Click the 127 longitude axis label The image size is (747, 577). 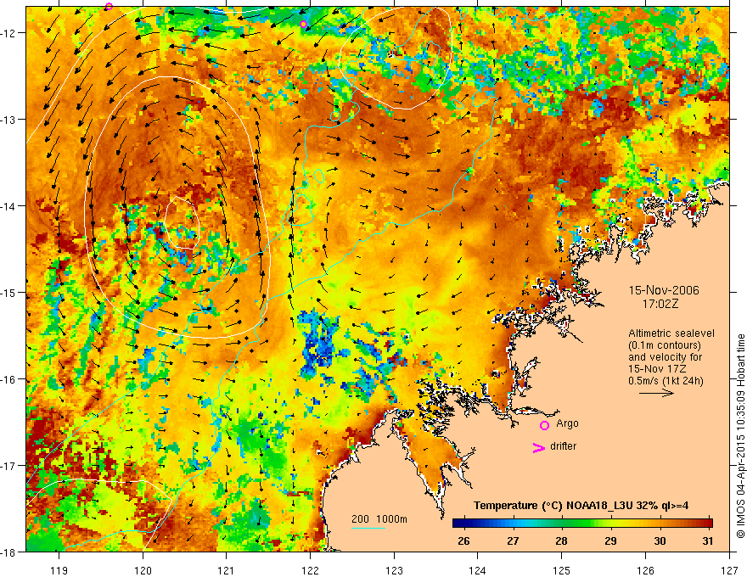[x=729, y=570]
